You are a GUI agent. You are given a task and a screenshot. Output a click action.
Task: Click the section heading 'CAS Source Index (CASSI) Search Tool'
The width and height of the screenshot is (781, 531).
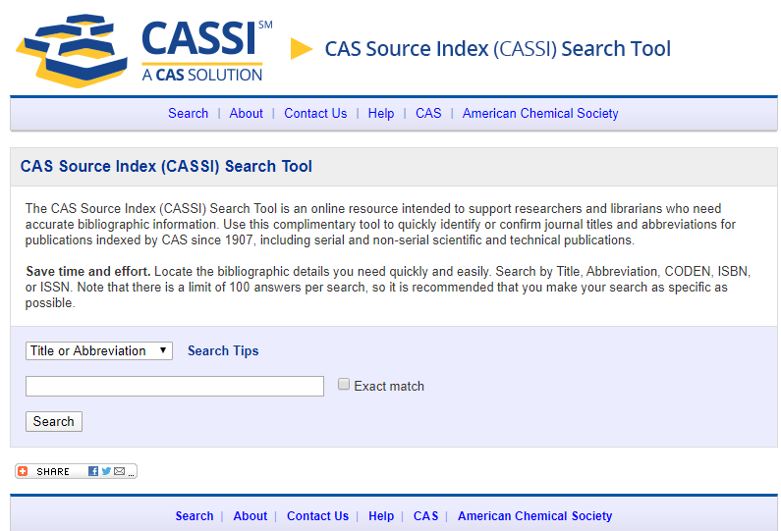coord(166,166)
